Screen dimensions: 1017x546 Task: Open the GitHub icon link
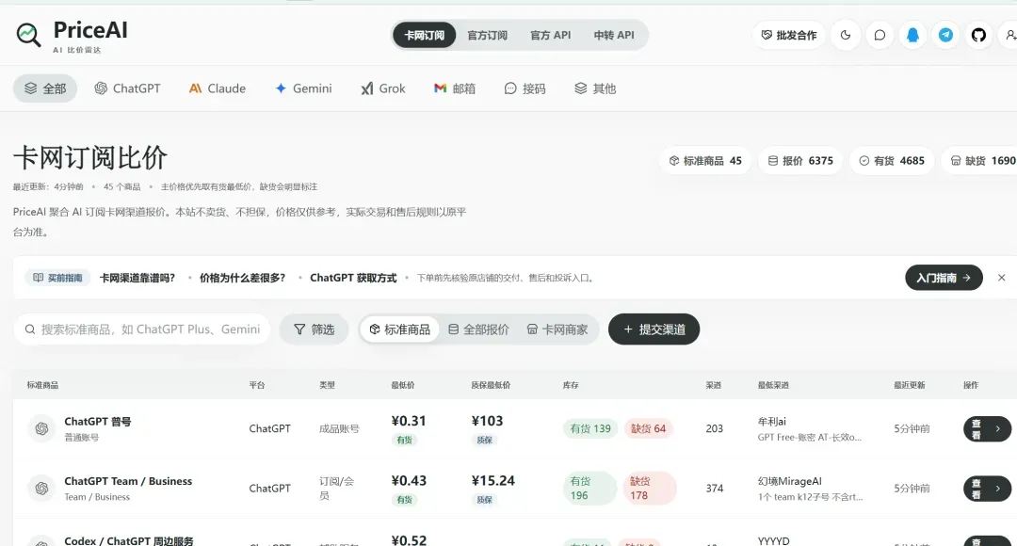click(x=978, y=35)
